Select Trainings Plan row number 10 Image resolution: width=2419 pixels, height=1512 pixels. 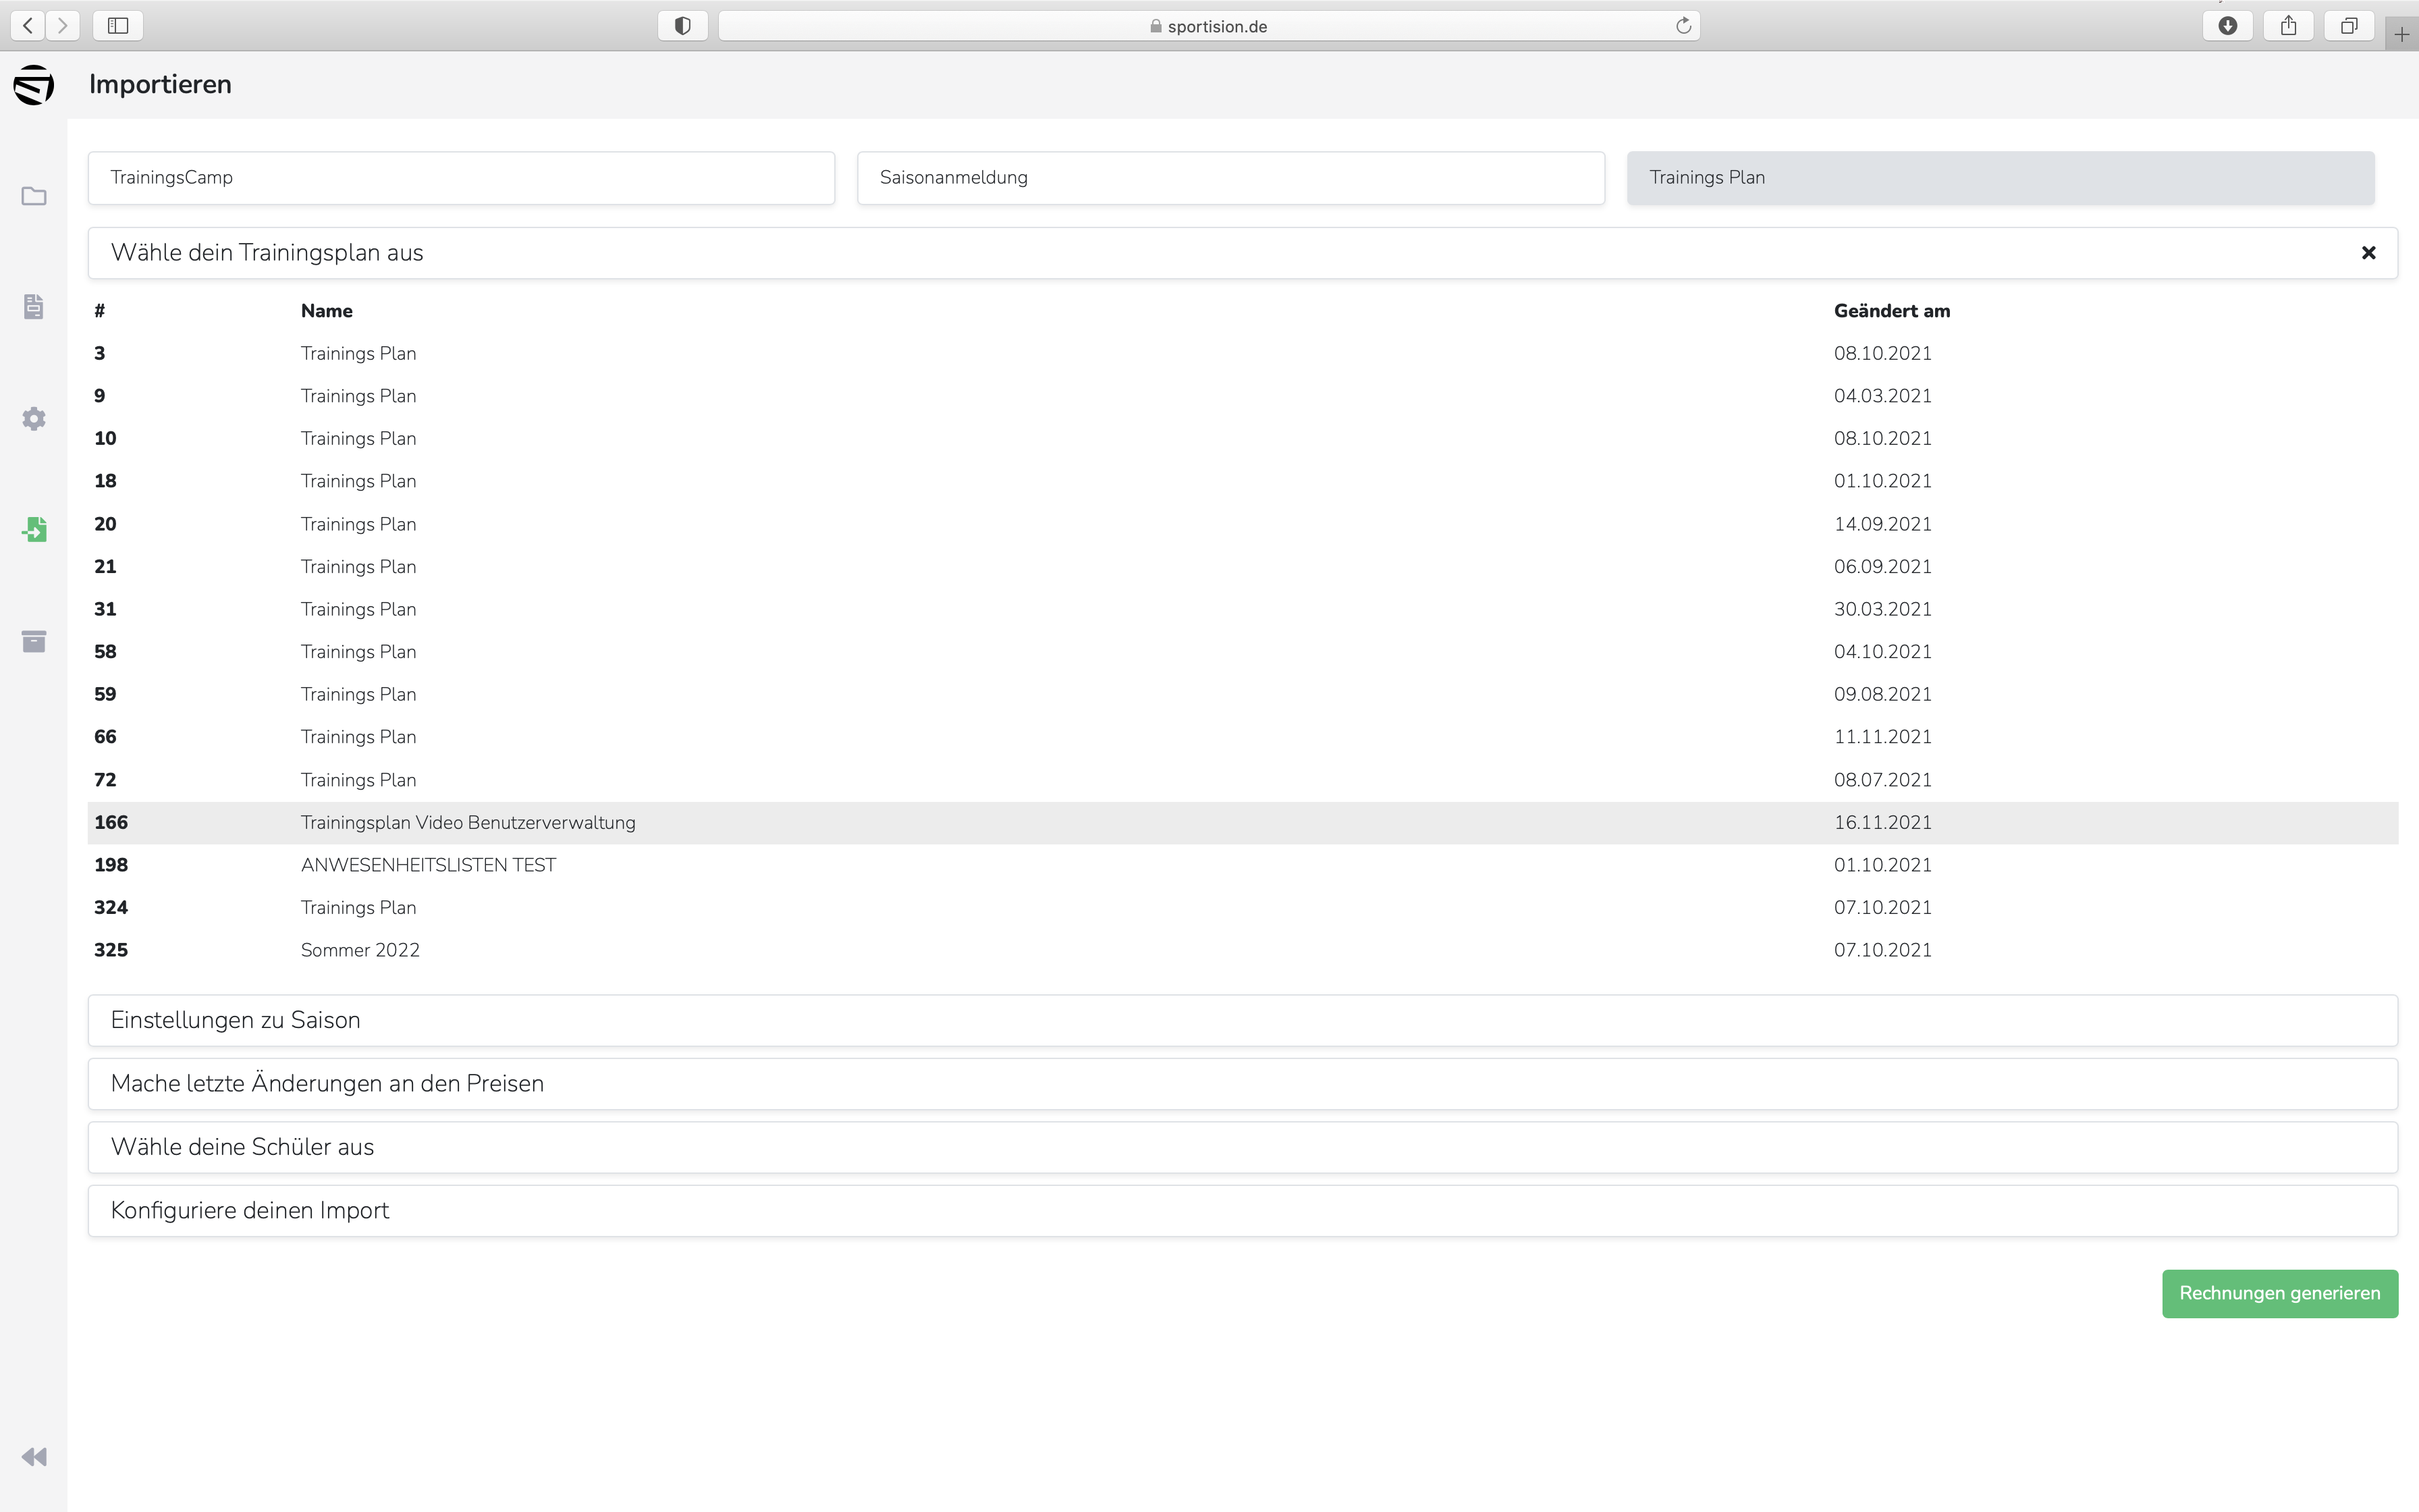click(1243, 439)
